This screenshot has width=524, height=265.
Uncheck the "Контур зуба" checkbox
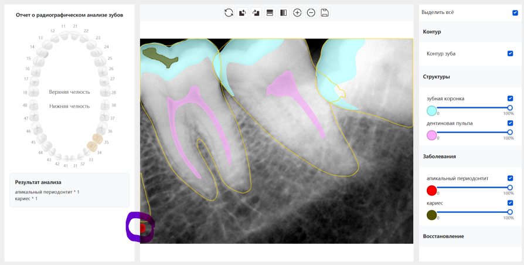click(510, 54)
